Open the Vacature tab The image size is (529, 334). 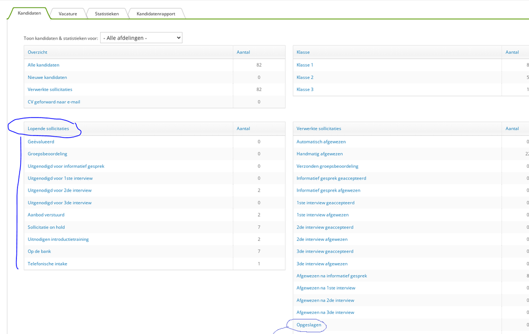click(68, 14)
